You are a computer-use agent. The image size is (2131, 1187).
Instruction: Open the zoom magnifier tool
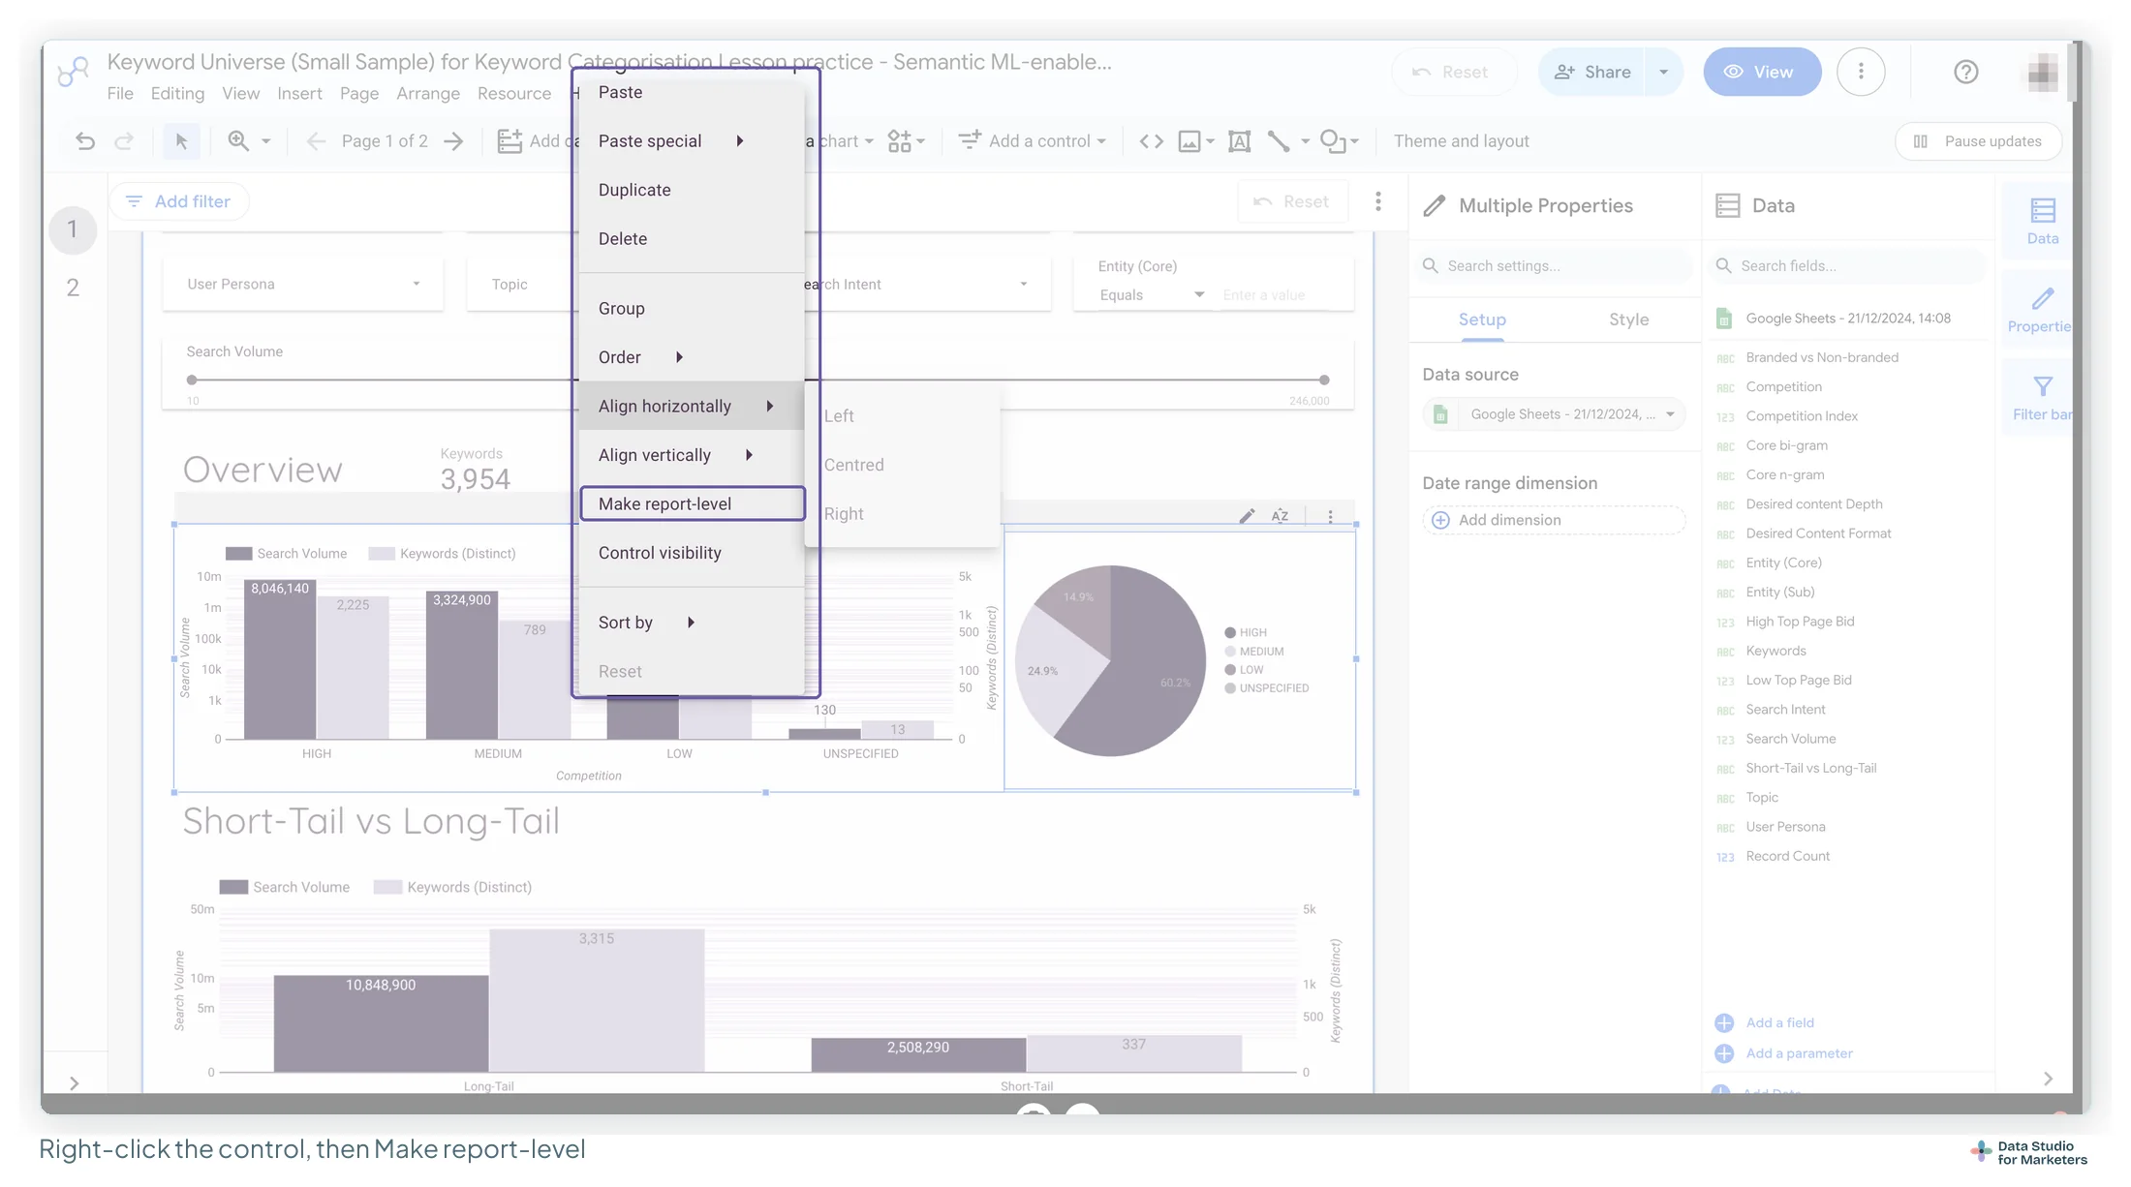tap(238, 141)
